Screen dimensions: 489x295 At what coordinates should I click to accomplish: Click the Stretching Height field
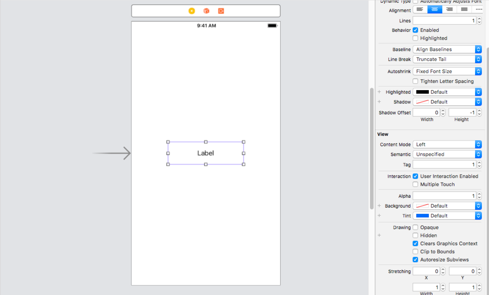462,287
